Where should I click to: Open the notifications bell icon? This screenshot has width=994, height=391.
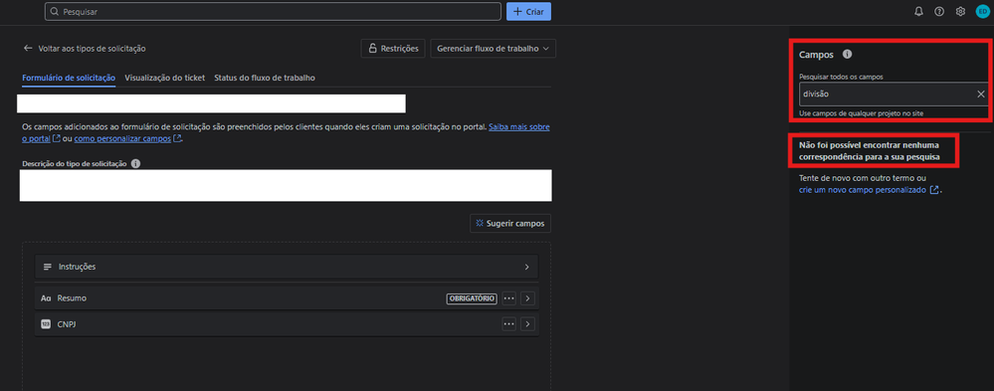pyautogui.click(x=918, y=11)
